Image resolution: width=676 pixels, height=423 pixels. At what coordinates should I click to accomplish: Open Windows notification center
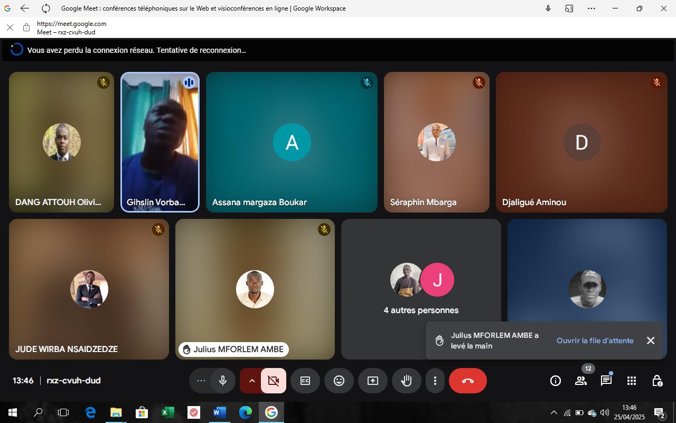(659, 412)
